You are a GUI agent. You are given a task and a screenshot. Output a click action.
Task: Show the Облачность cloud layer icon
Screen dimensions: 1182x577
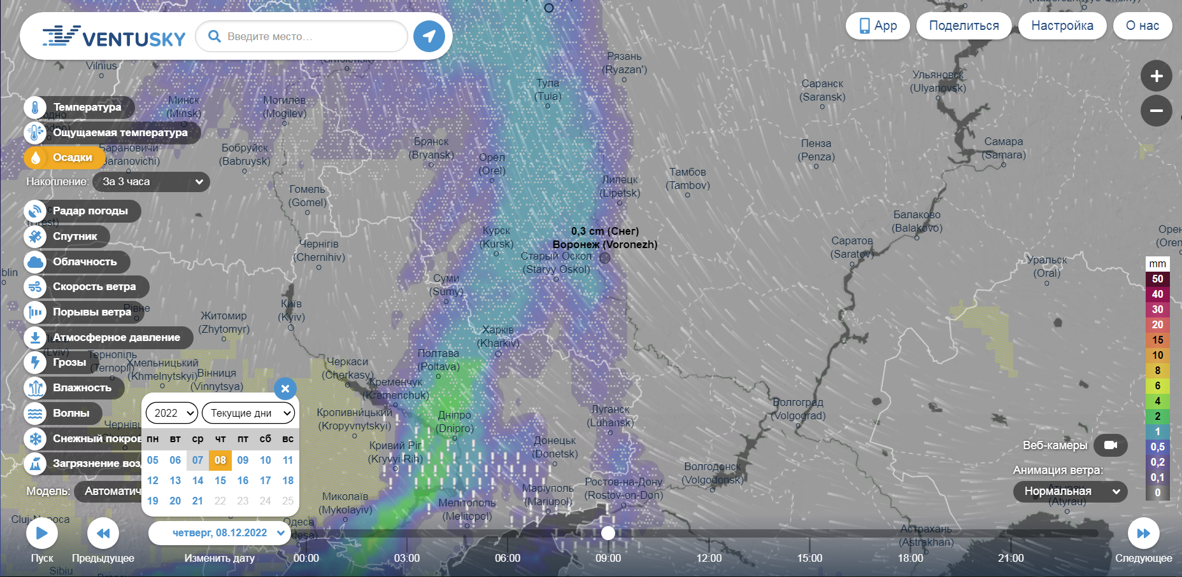pyautogui.click(x=36, y=261)
